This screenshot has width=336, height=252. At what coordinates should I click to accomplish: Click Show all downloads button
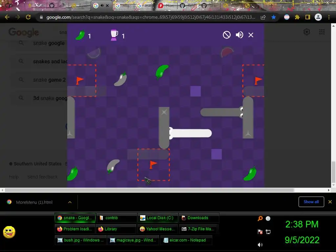(311, 202)
